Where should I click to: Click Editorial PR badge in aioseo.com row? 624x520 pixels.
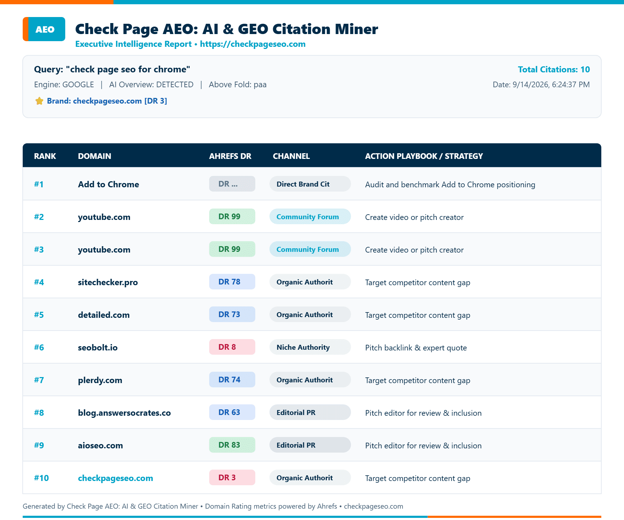click(310, 445)
